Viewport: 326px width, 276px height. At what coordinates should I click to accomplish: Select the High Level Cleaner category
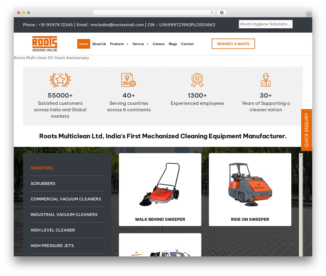click(53, 230)
